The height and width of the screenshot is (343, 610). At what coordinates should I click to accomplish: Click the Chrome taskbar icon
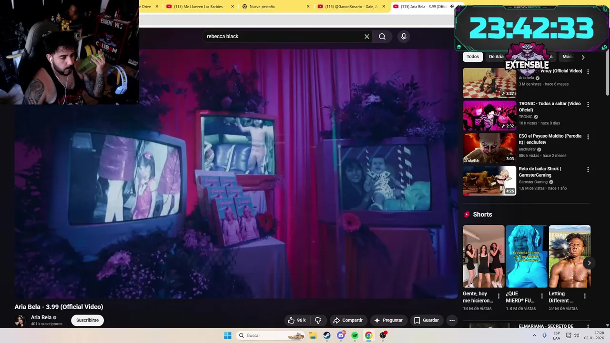(368, 335)
